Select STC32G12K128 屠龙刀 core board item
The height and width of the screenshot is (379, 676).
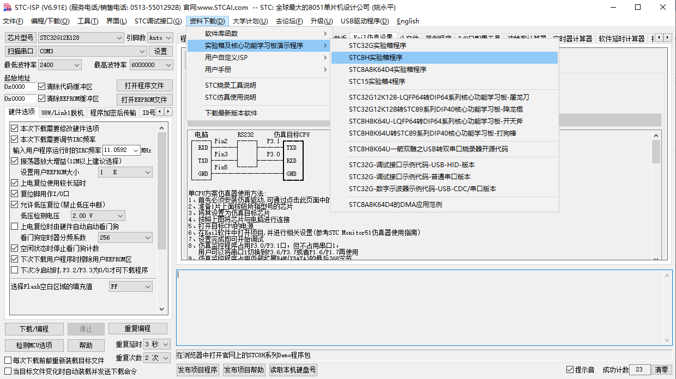click(x=444, y=97)
